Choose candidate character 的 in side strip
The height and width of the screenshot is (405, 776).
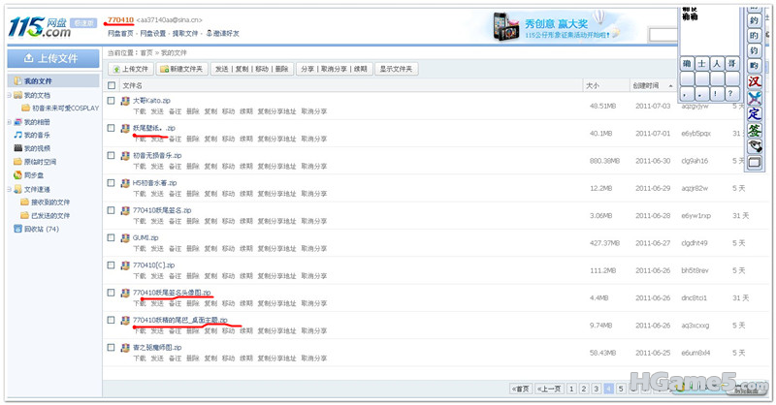tap(754, 35)
